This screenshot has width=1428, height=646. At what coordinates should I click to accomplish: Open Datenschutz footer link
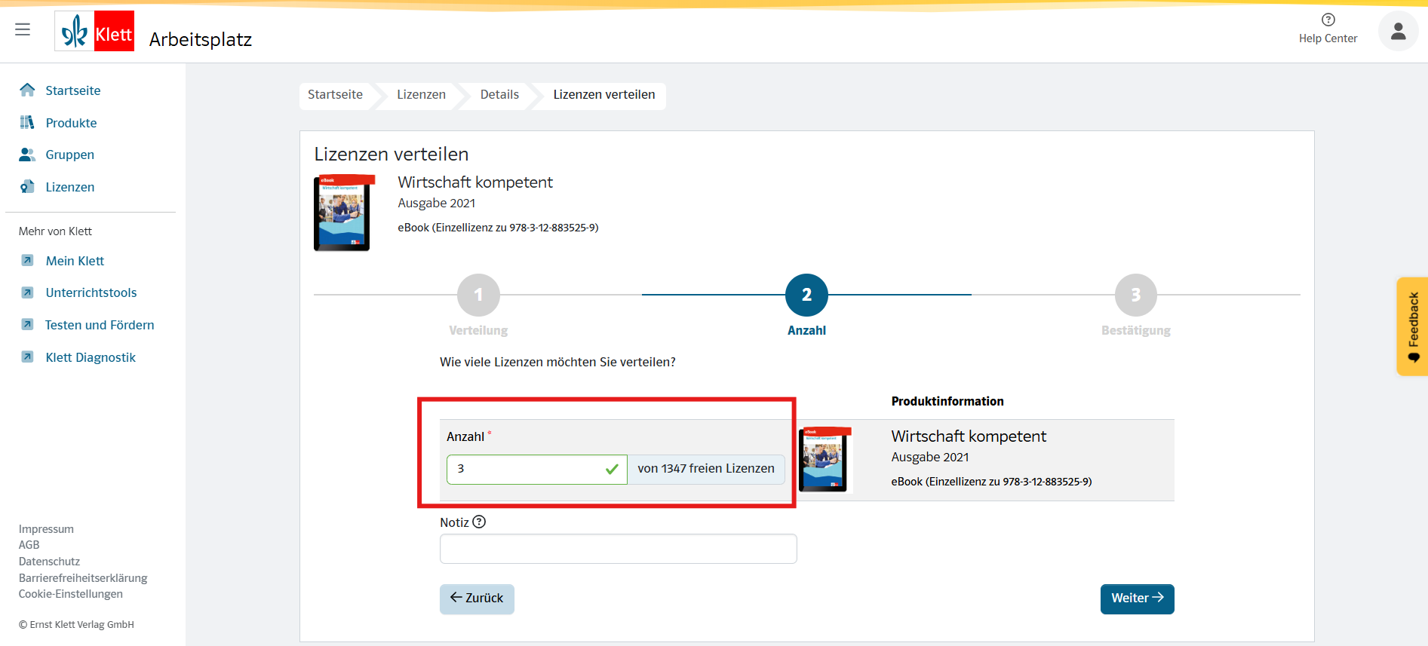[49, 562]
